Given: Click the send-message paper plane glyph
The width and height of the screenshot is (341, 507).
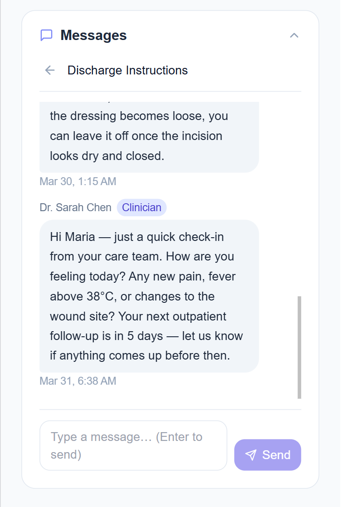Looking at the screenshot, I should tap(251, 455).
